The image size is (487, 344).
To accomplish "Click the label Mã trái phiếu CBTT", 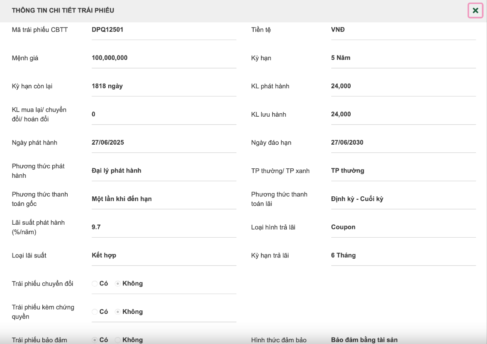I will [x=40, y=30].
